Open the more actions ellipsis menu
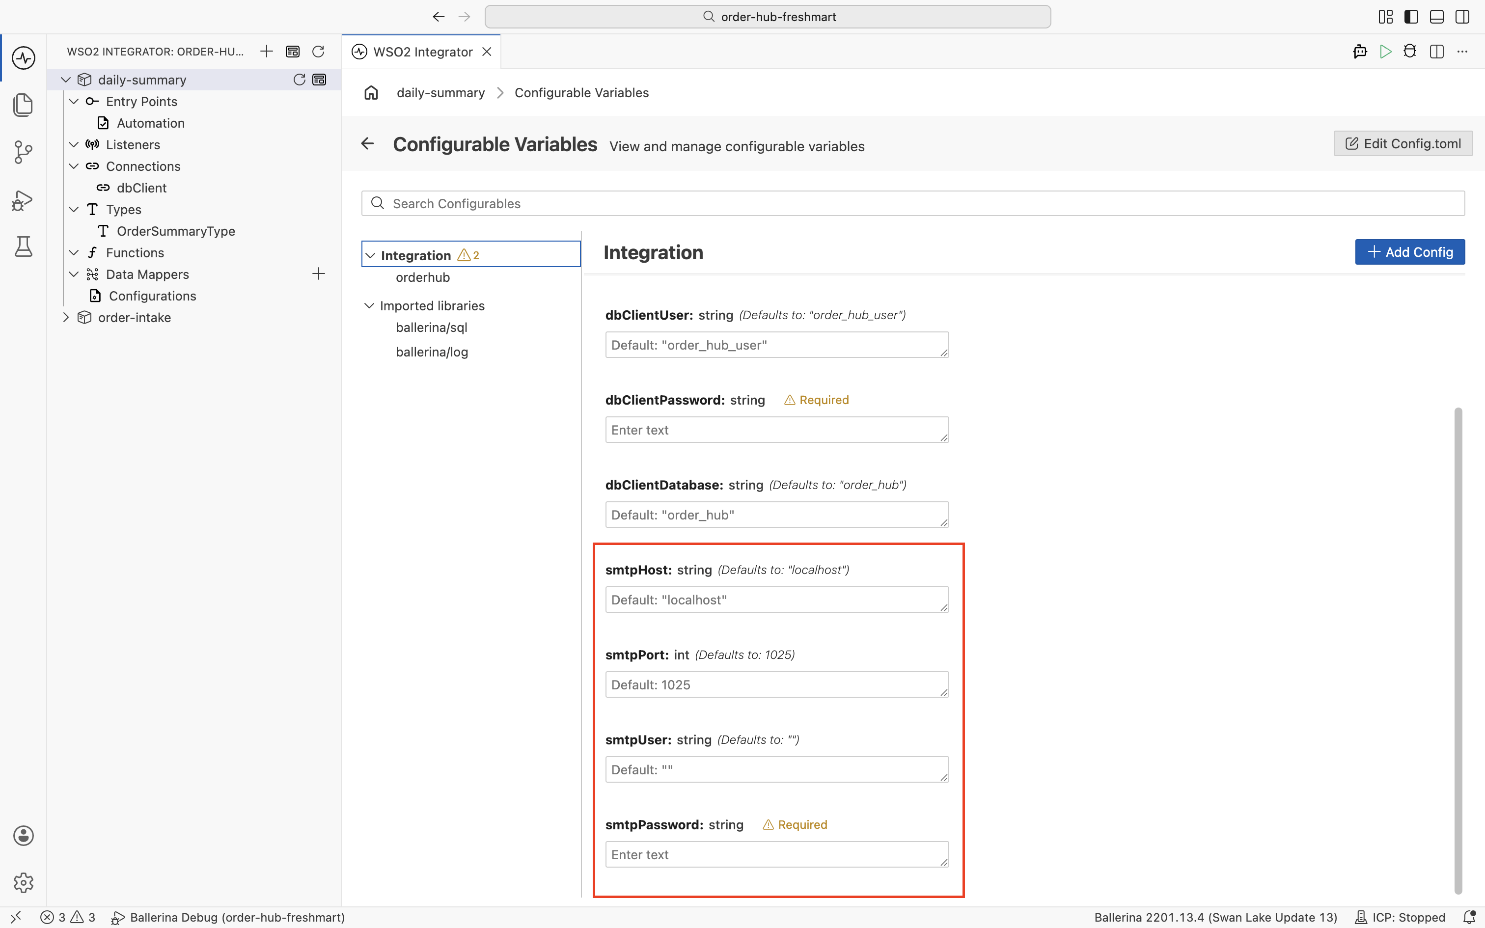 (x=1462, y=52)
